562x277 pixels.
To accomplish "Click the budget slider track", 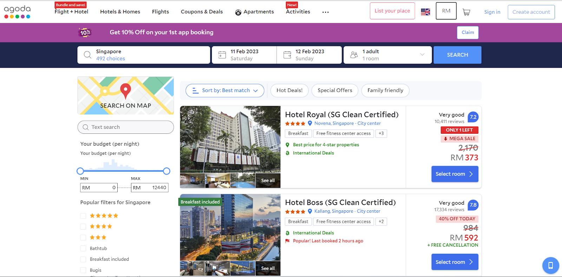I will (x=124, y=171).
